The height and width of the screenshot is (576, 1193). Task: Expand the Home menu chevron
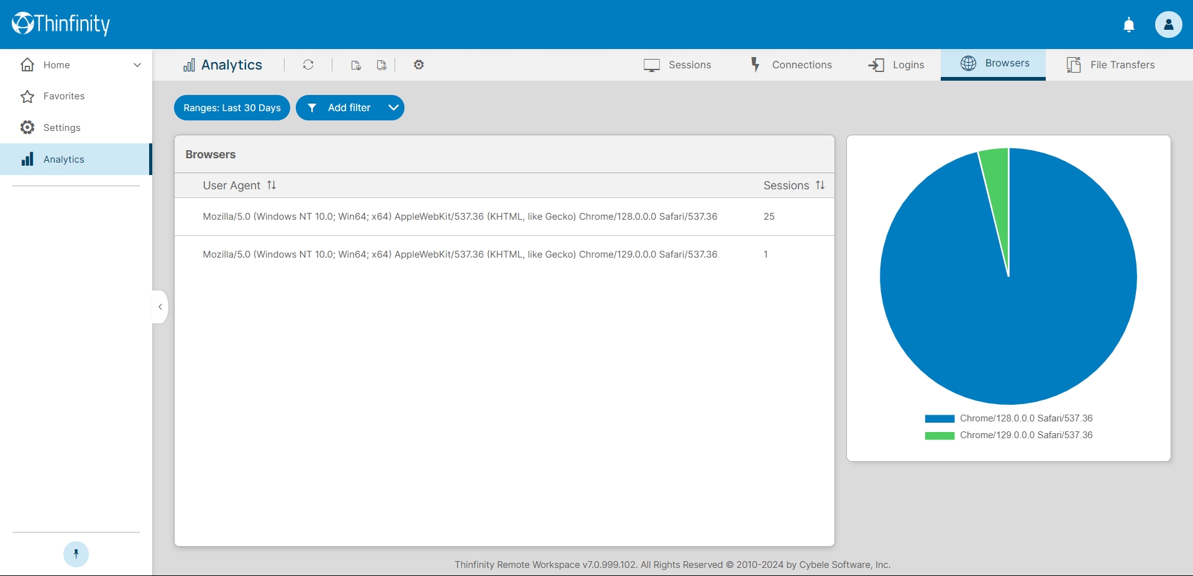137,65
